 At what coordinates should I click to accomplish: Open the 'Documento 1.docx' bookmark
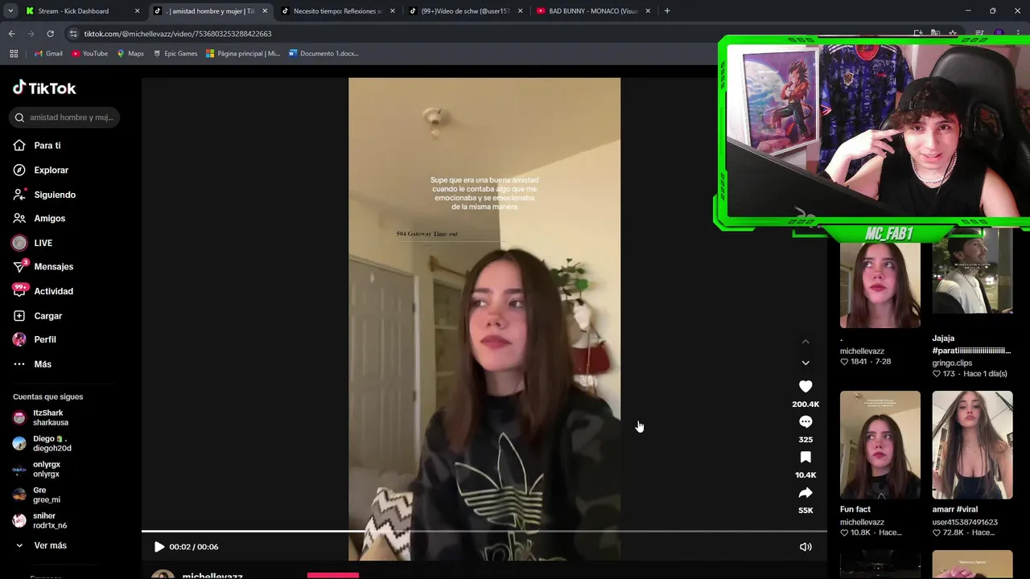coord(323,54)
